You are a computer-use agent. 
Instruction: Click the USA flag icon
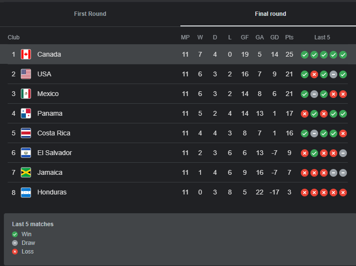click(26, 74)
